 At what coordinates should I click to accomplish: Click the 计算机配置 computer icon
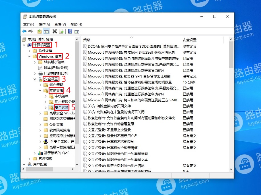coord(30,45)
